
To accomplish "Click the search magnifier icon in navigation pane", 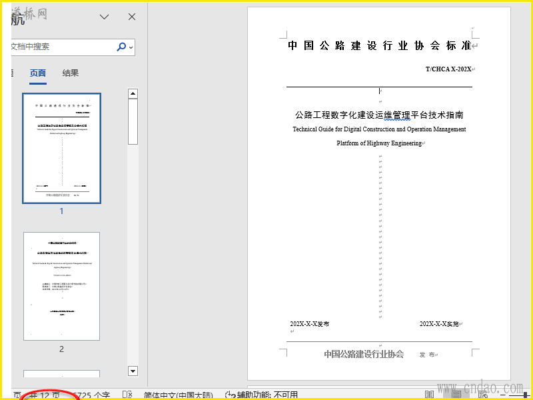I will pyautogui.click(x=121, y=47).
